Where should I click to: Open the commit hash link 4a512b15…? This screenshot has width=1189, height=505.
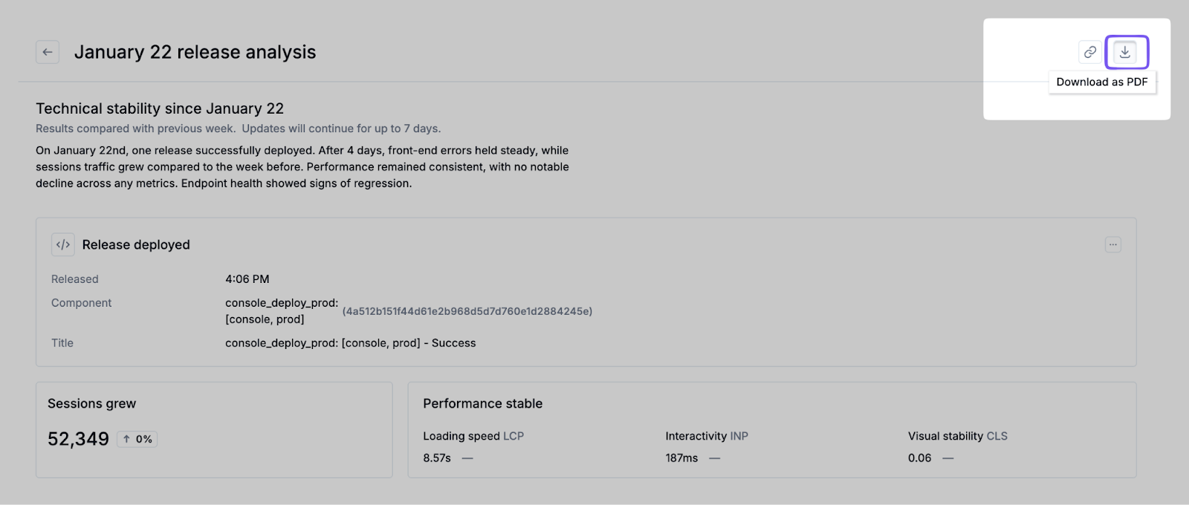[x=467, y=311]
